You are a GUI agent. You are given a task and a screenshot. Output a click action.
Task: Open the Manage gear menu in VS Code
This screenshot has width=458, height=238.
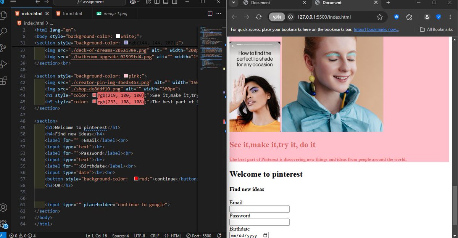pos(4,224)
